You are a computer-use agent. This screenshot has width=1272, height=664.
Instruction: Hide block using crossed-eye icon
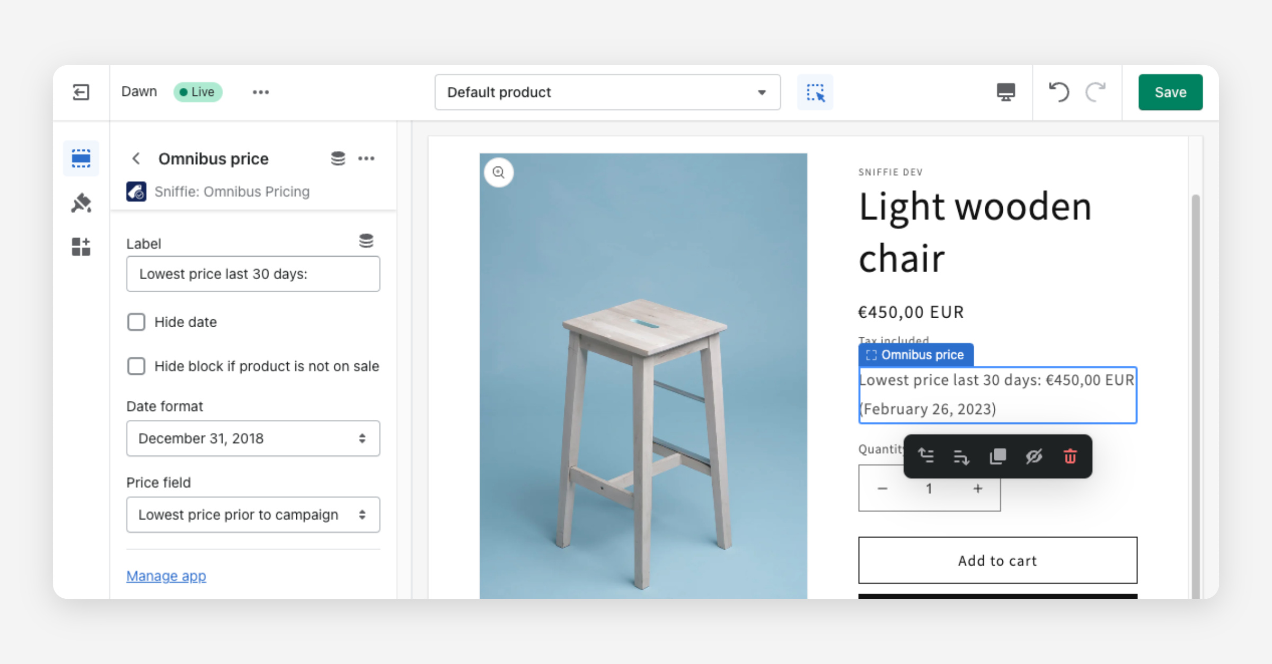click(x=1033, y=456)
